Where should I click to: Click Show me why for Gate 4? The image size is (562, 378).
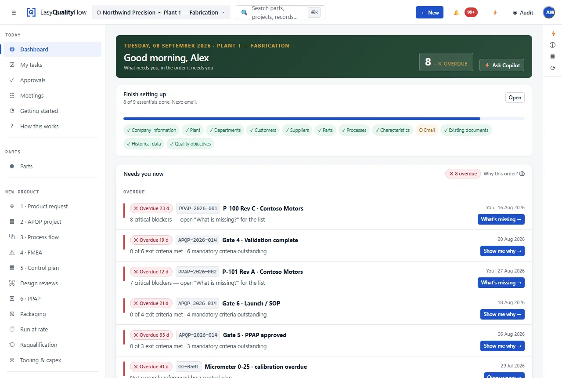coord(502,251)
